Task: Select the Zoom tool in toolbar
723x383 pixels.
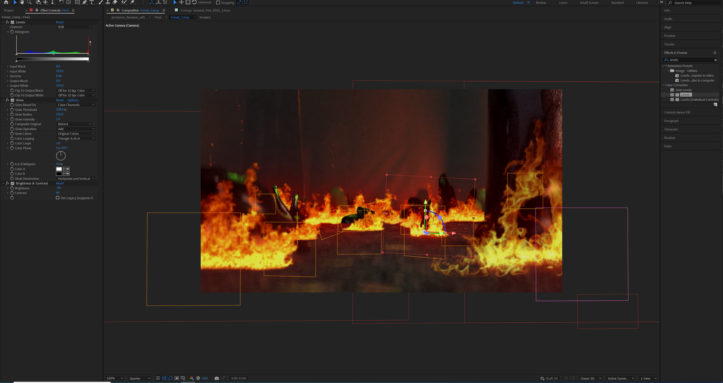Action: [x=29, y=2]
